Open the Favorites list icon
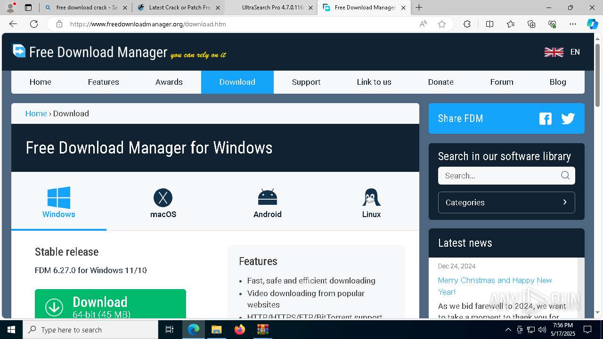The width and height of the screenshot is (603, 339). pos(511,24)
